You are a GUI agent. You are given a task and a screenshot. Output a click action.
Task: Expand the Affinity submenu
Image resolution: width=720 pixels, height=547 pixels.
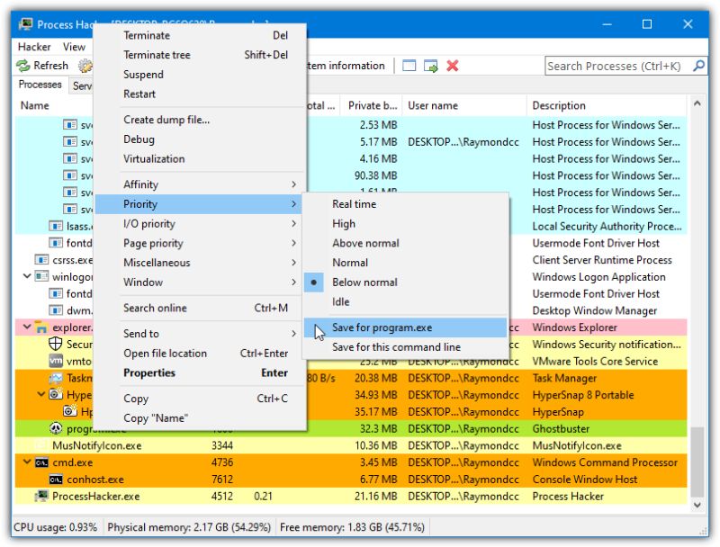point(199,184)
